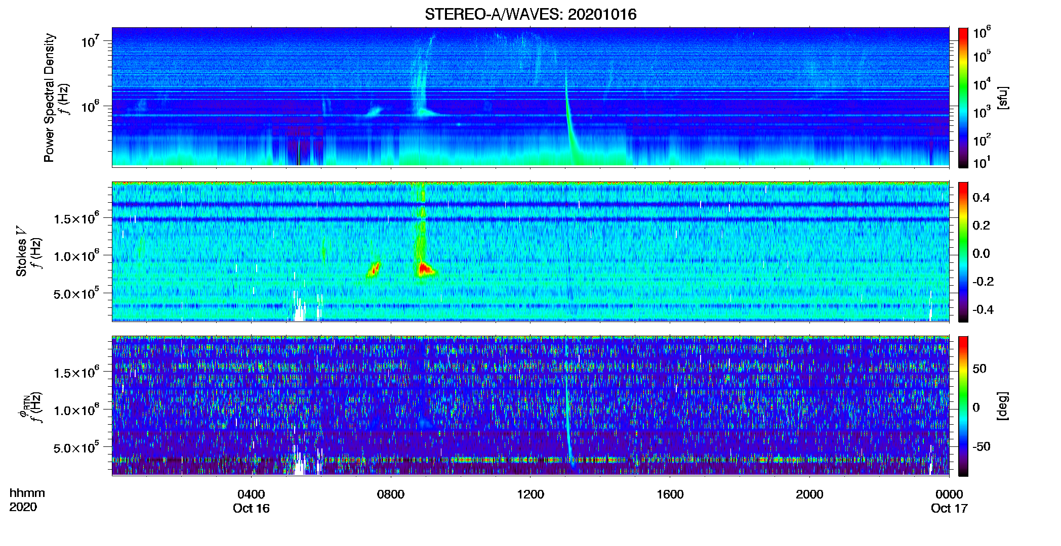1061x546 pixels.
Task: Click the [sfu] colorbar unit label
Action: [1003, 98]
